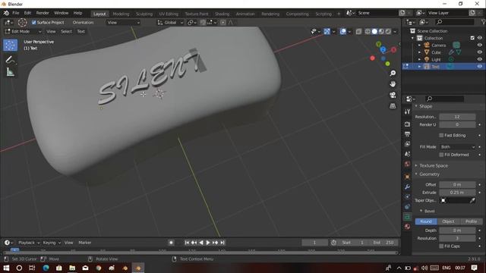Switch to solid viewport shading
Screen dimensions: 486x273
[x=374, y=31]
